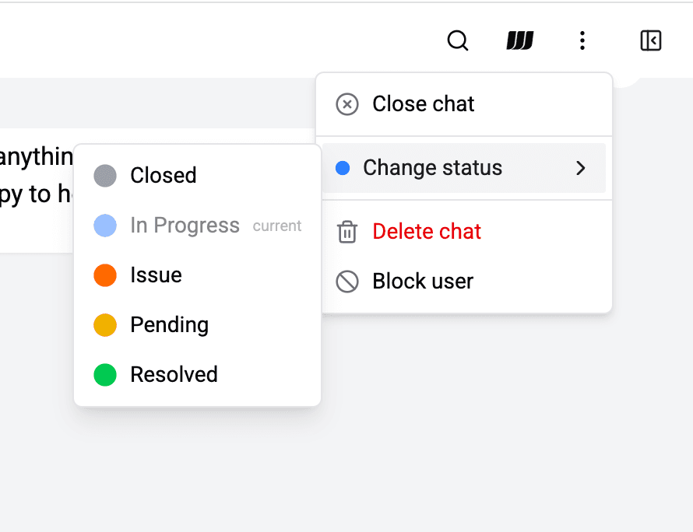Click the trash can icon
Screen dimensions: 693x532
click(x=347, y=232)
